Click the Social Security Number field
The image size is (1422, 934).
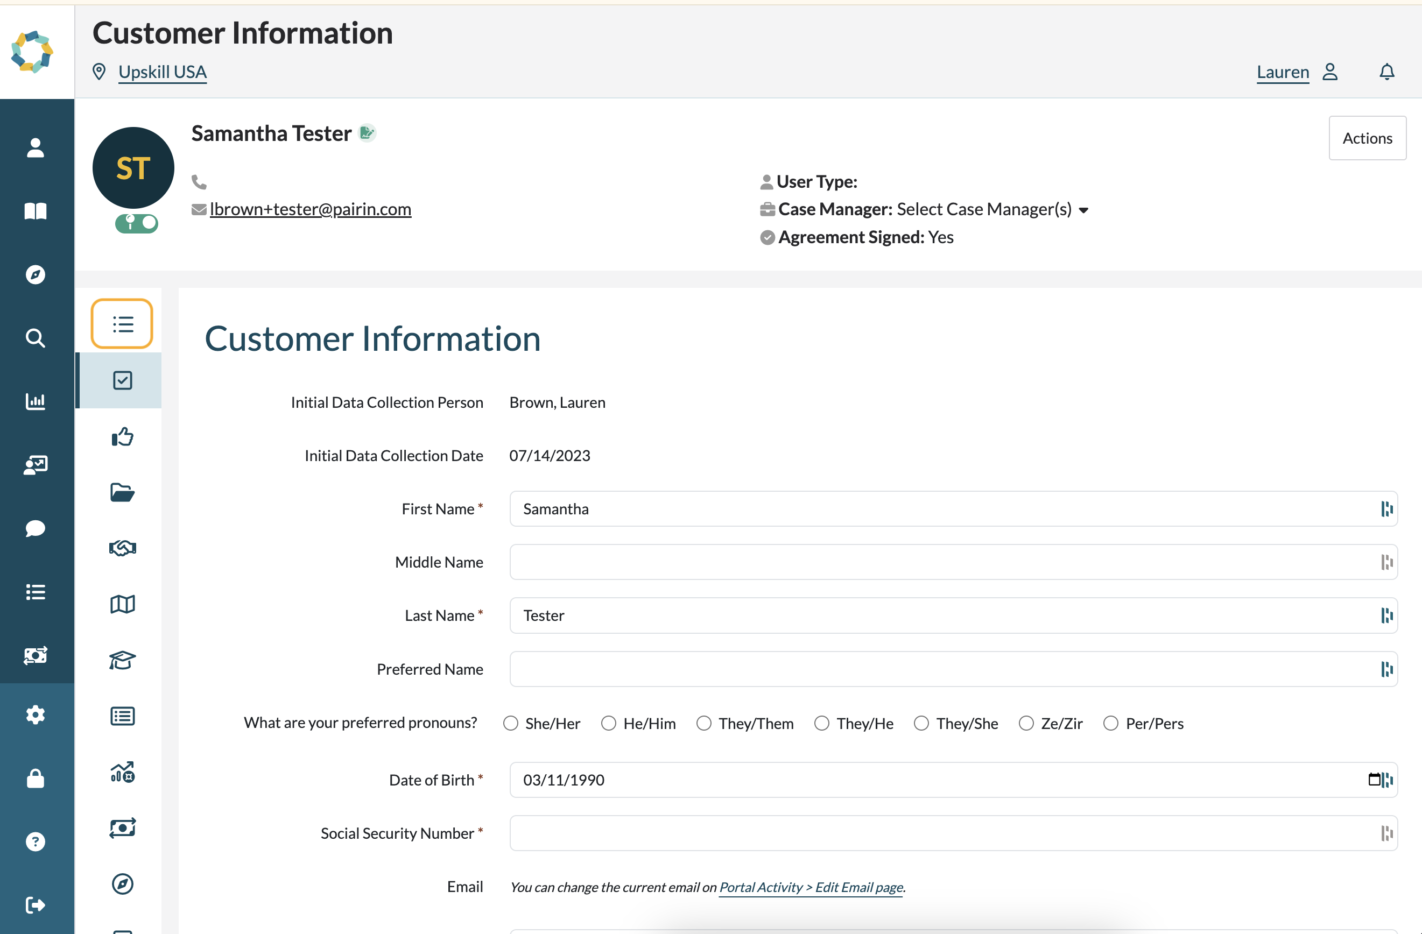coord(953,833)
